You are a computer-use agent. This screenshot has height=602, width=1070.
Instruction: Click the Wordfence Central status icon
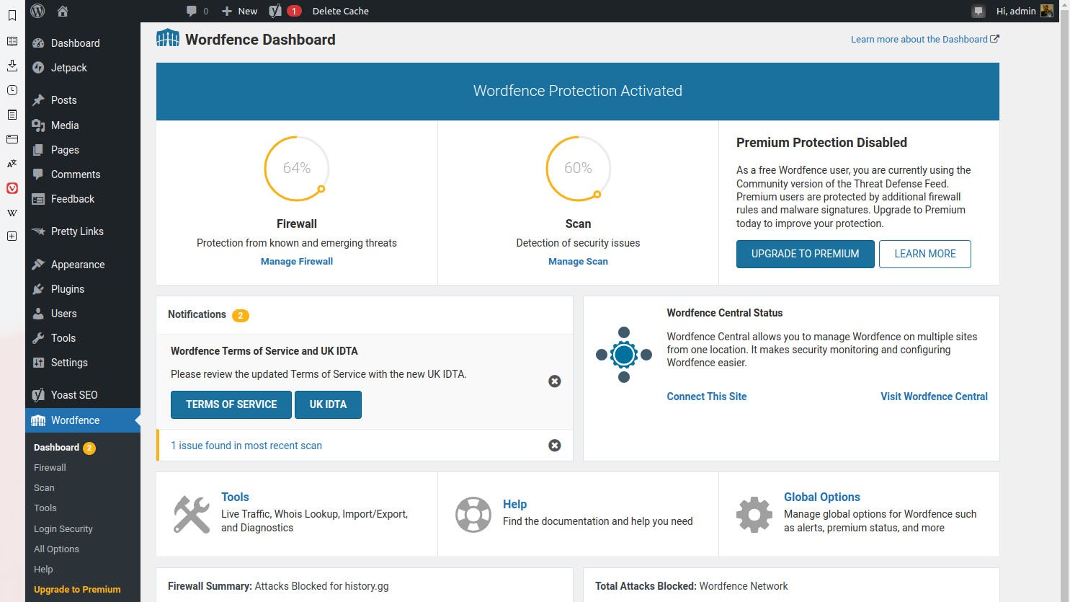coord(624,355)
